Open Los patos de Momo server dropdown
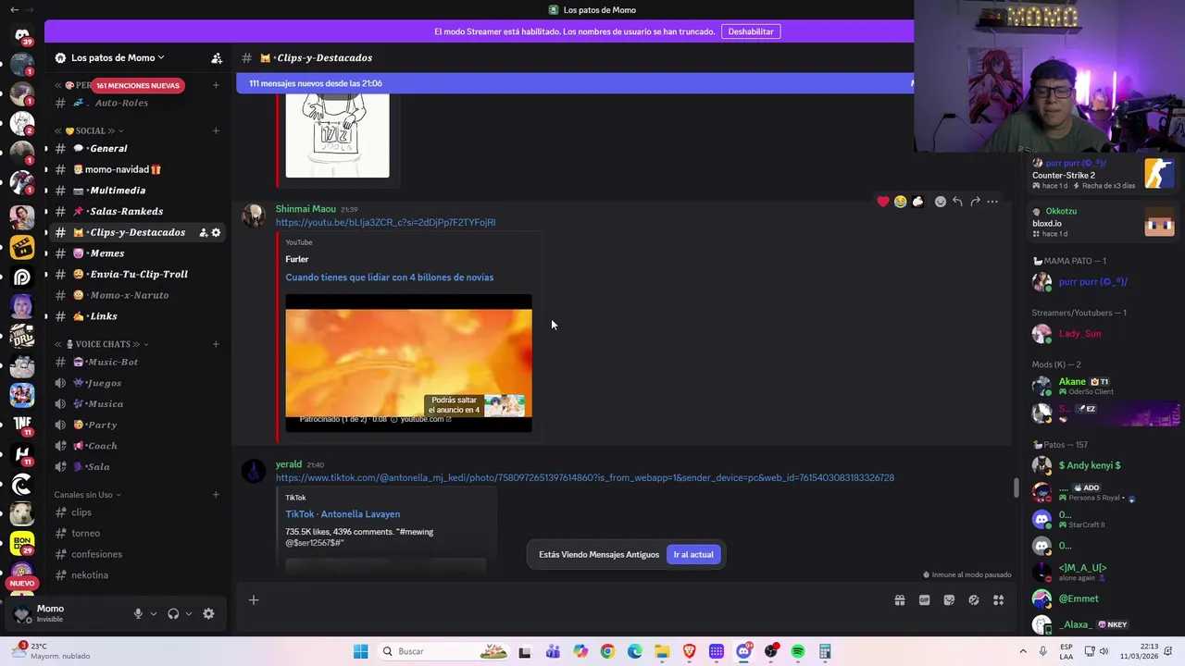 (118, 57)
